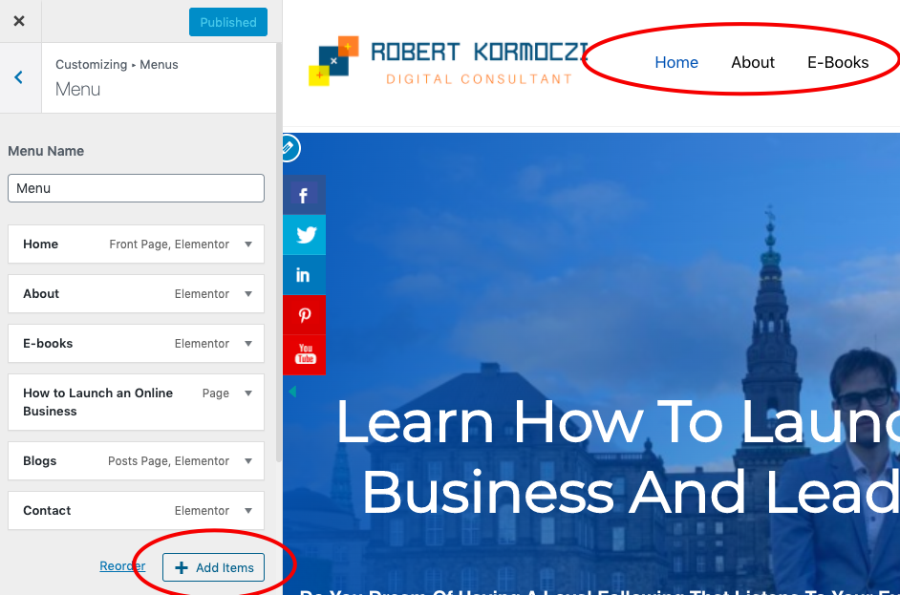This screenshot has width=900, height=595.
Task: Click the Reorder link
Action: 122,565
